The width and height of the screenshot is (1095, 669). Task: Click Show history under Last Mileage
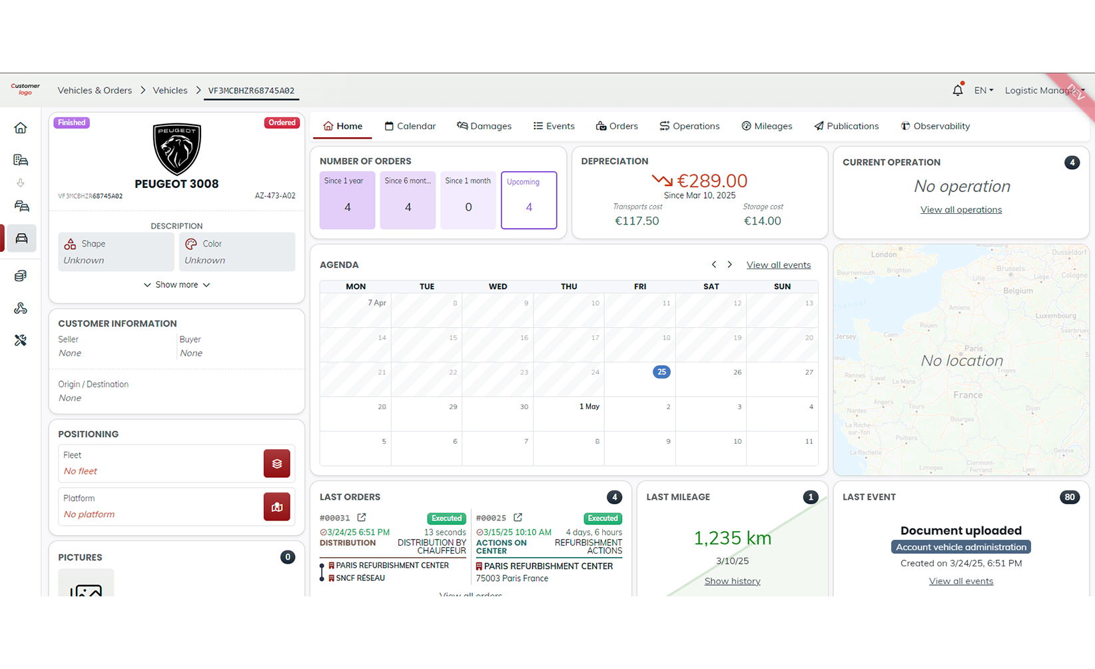(732, 581)
